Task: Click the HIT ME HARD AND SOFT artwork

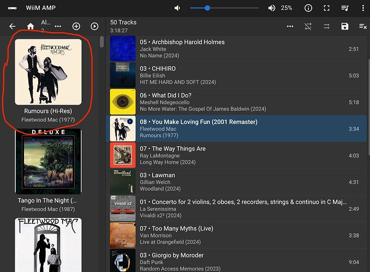Action: pos(123,75)
